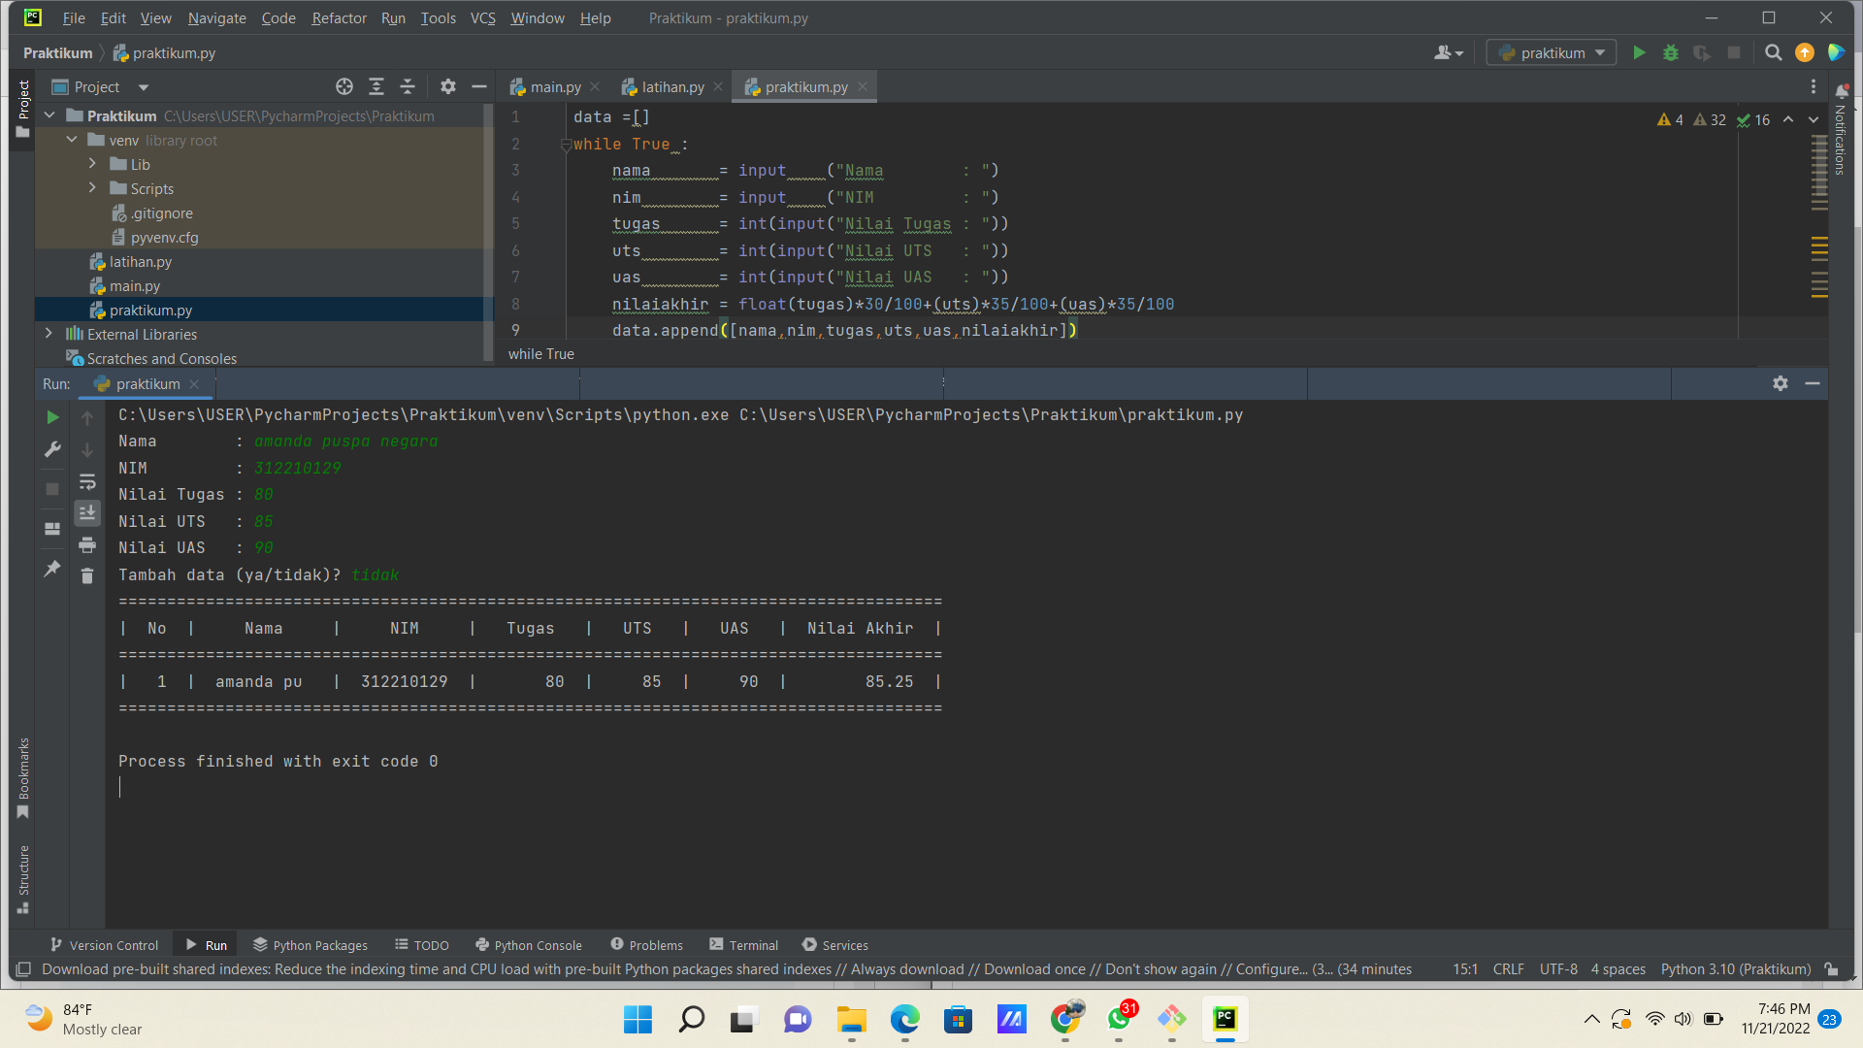Run praktikum with the green play button in toolbar
Viewport: 1863px width, 1048px height.
[x=1639, y=52]
